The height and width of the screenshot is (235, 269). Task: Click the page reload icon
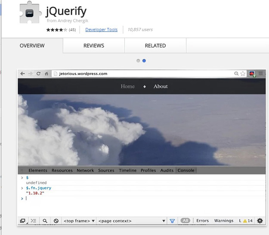[x=38, y=74]
